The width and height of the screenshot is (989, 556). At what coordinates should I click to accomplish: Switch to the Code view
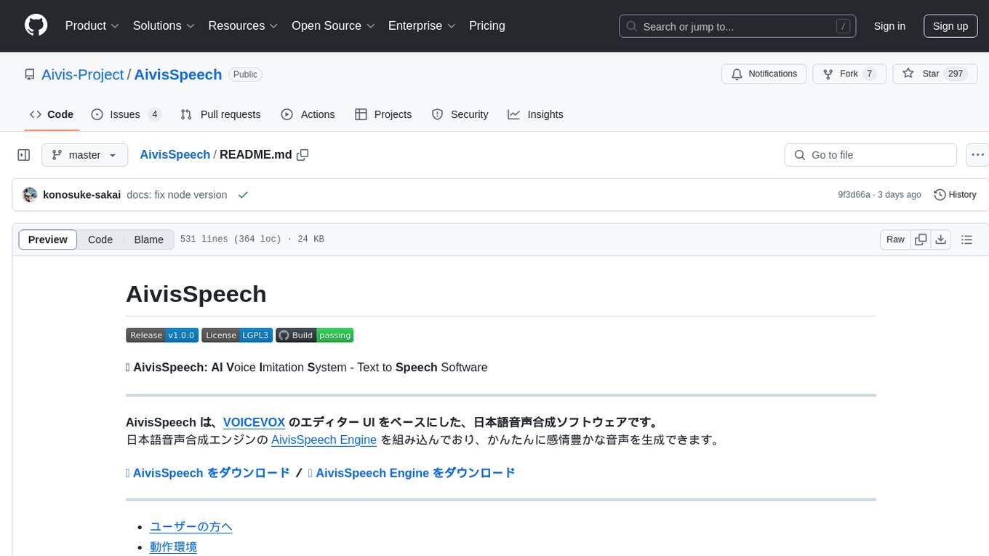pyautogui.click(x=100, y=239)
